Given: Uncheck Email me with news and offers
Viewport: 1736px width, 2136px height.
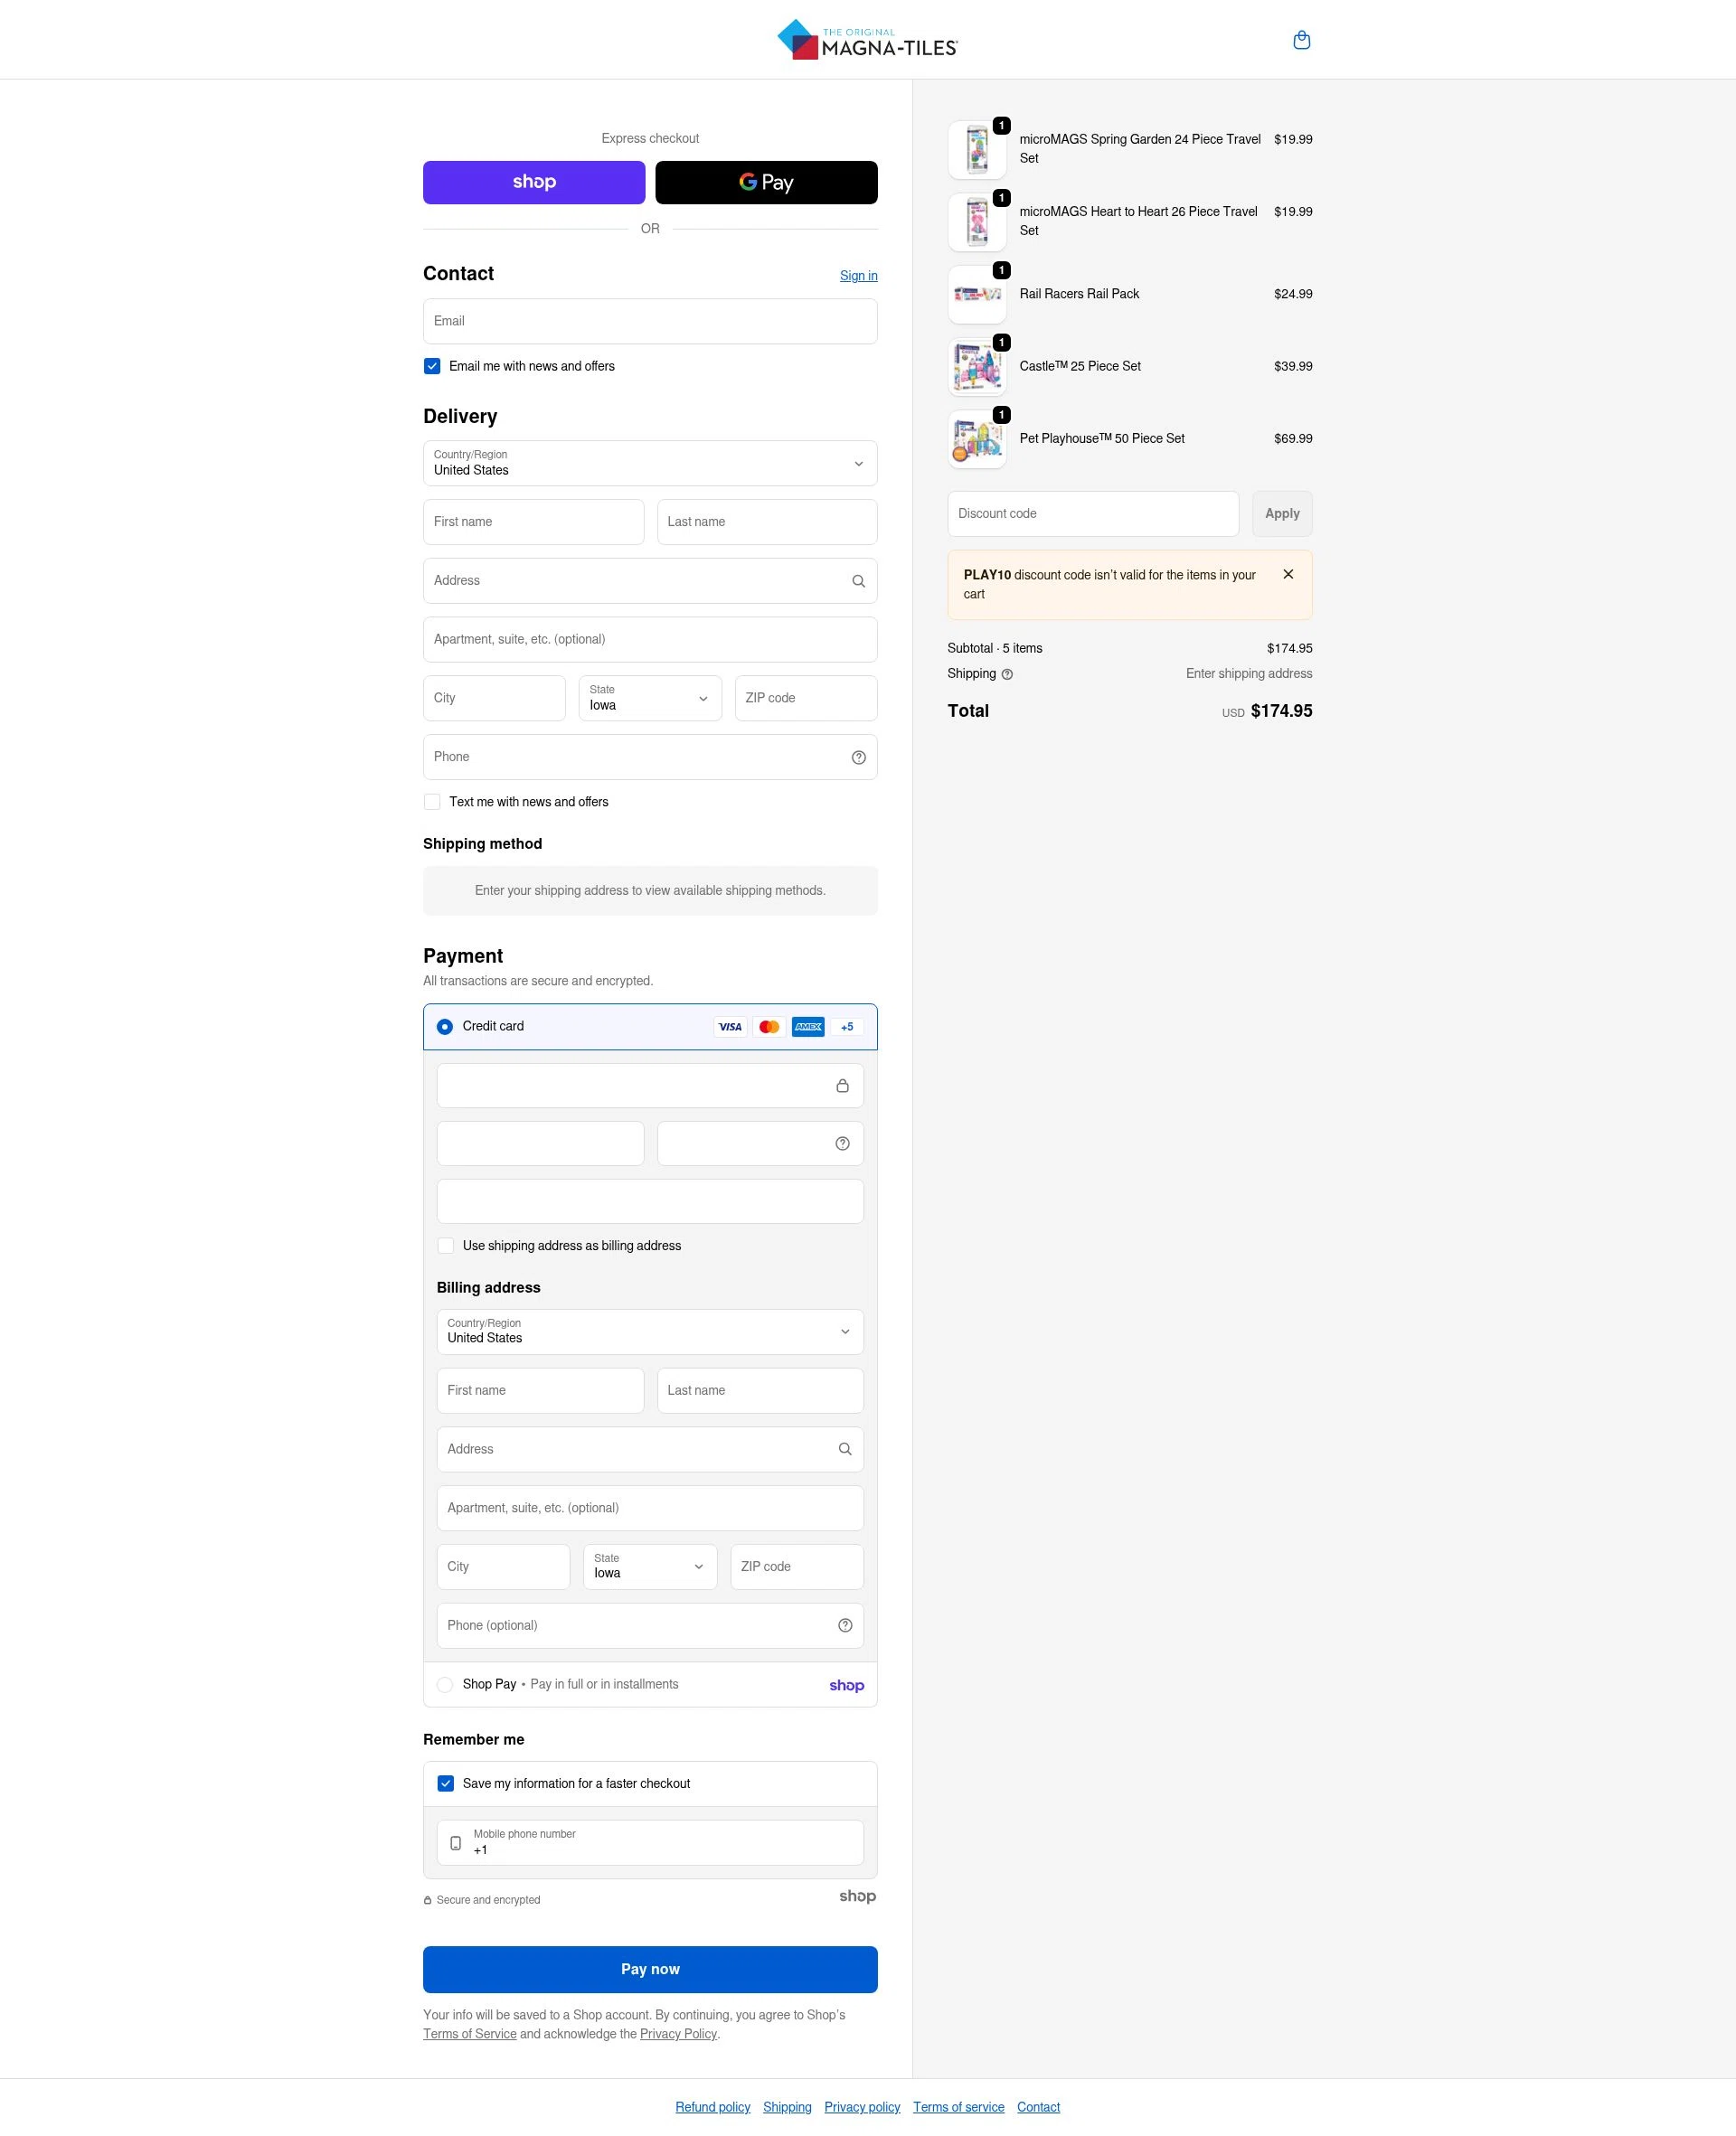Looking at the screenshot, I should (431, 366).
